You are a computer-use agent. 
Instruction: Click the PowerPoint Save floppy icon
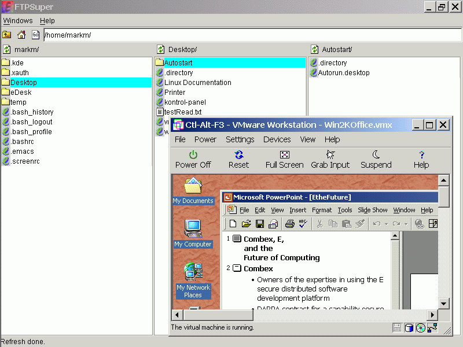click(260, 224)
